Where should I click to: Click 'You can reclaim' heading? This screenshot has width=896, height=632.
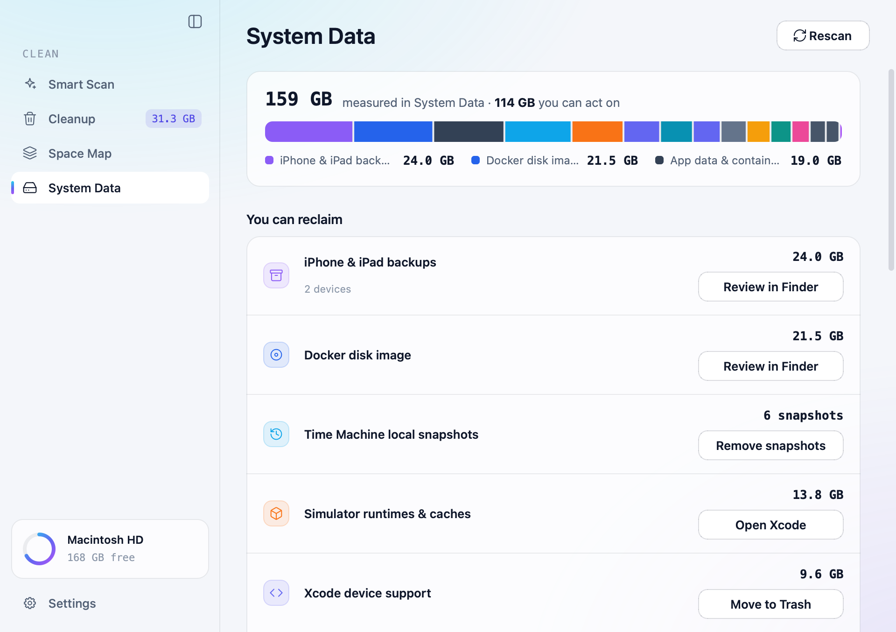[294, 219]
